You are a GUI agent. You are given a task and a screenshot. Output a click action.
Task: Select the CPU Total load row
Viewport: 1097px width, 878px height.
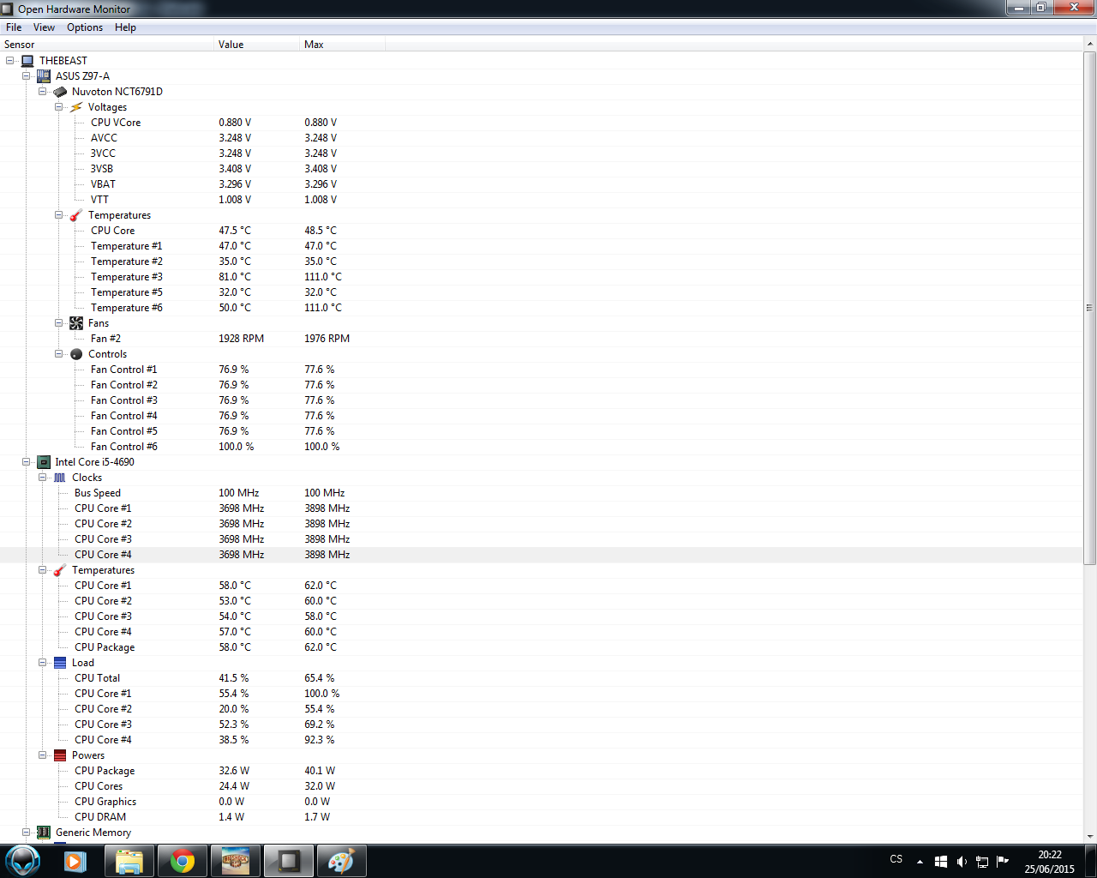pyautogui.click(x=542, y=678)
